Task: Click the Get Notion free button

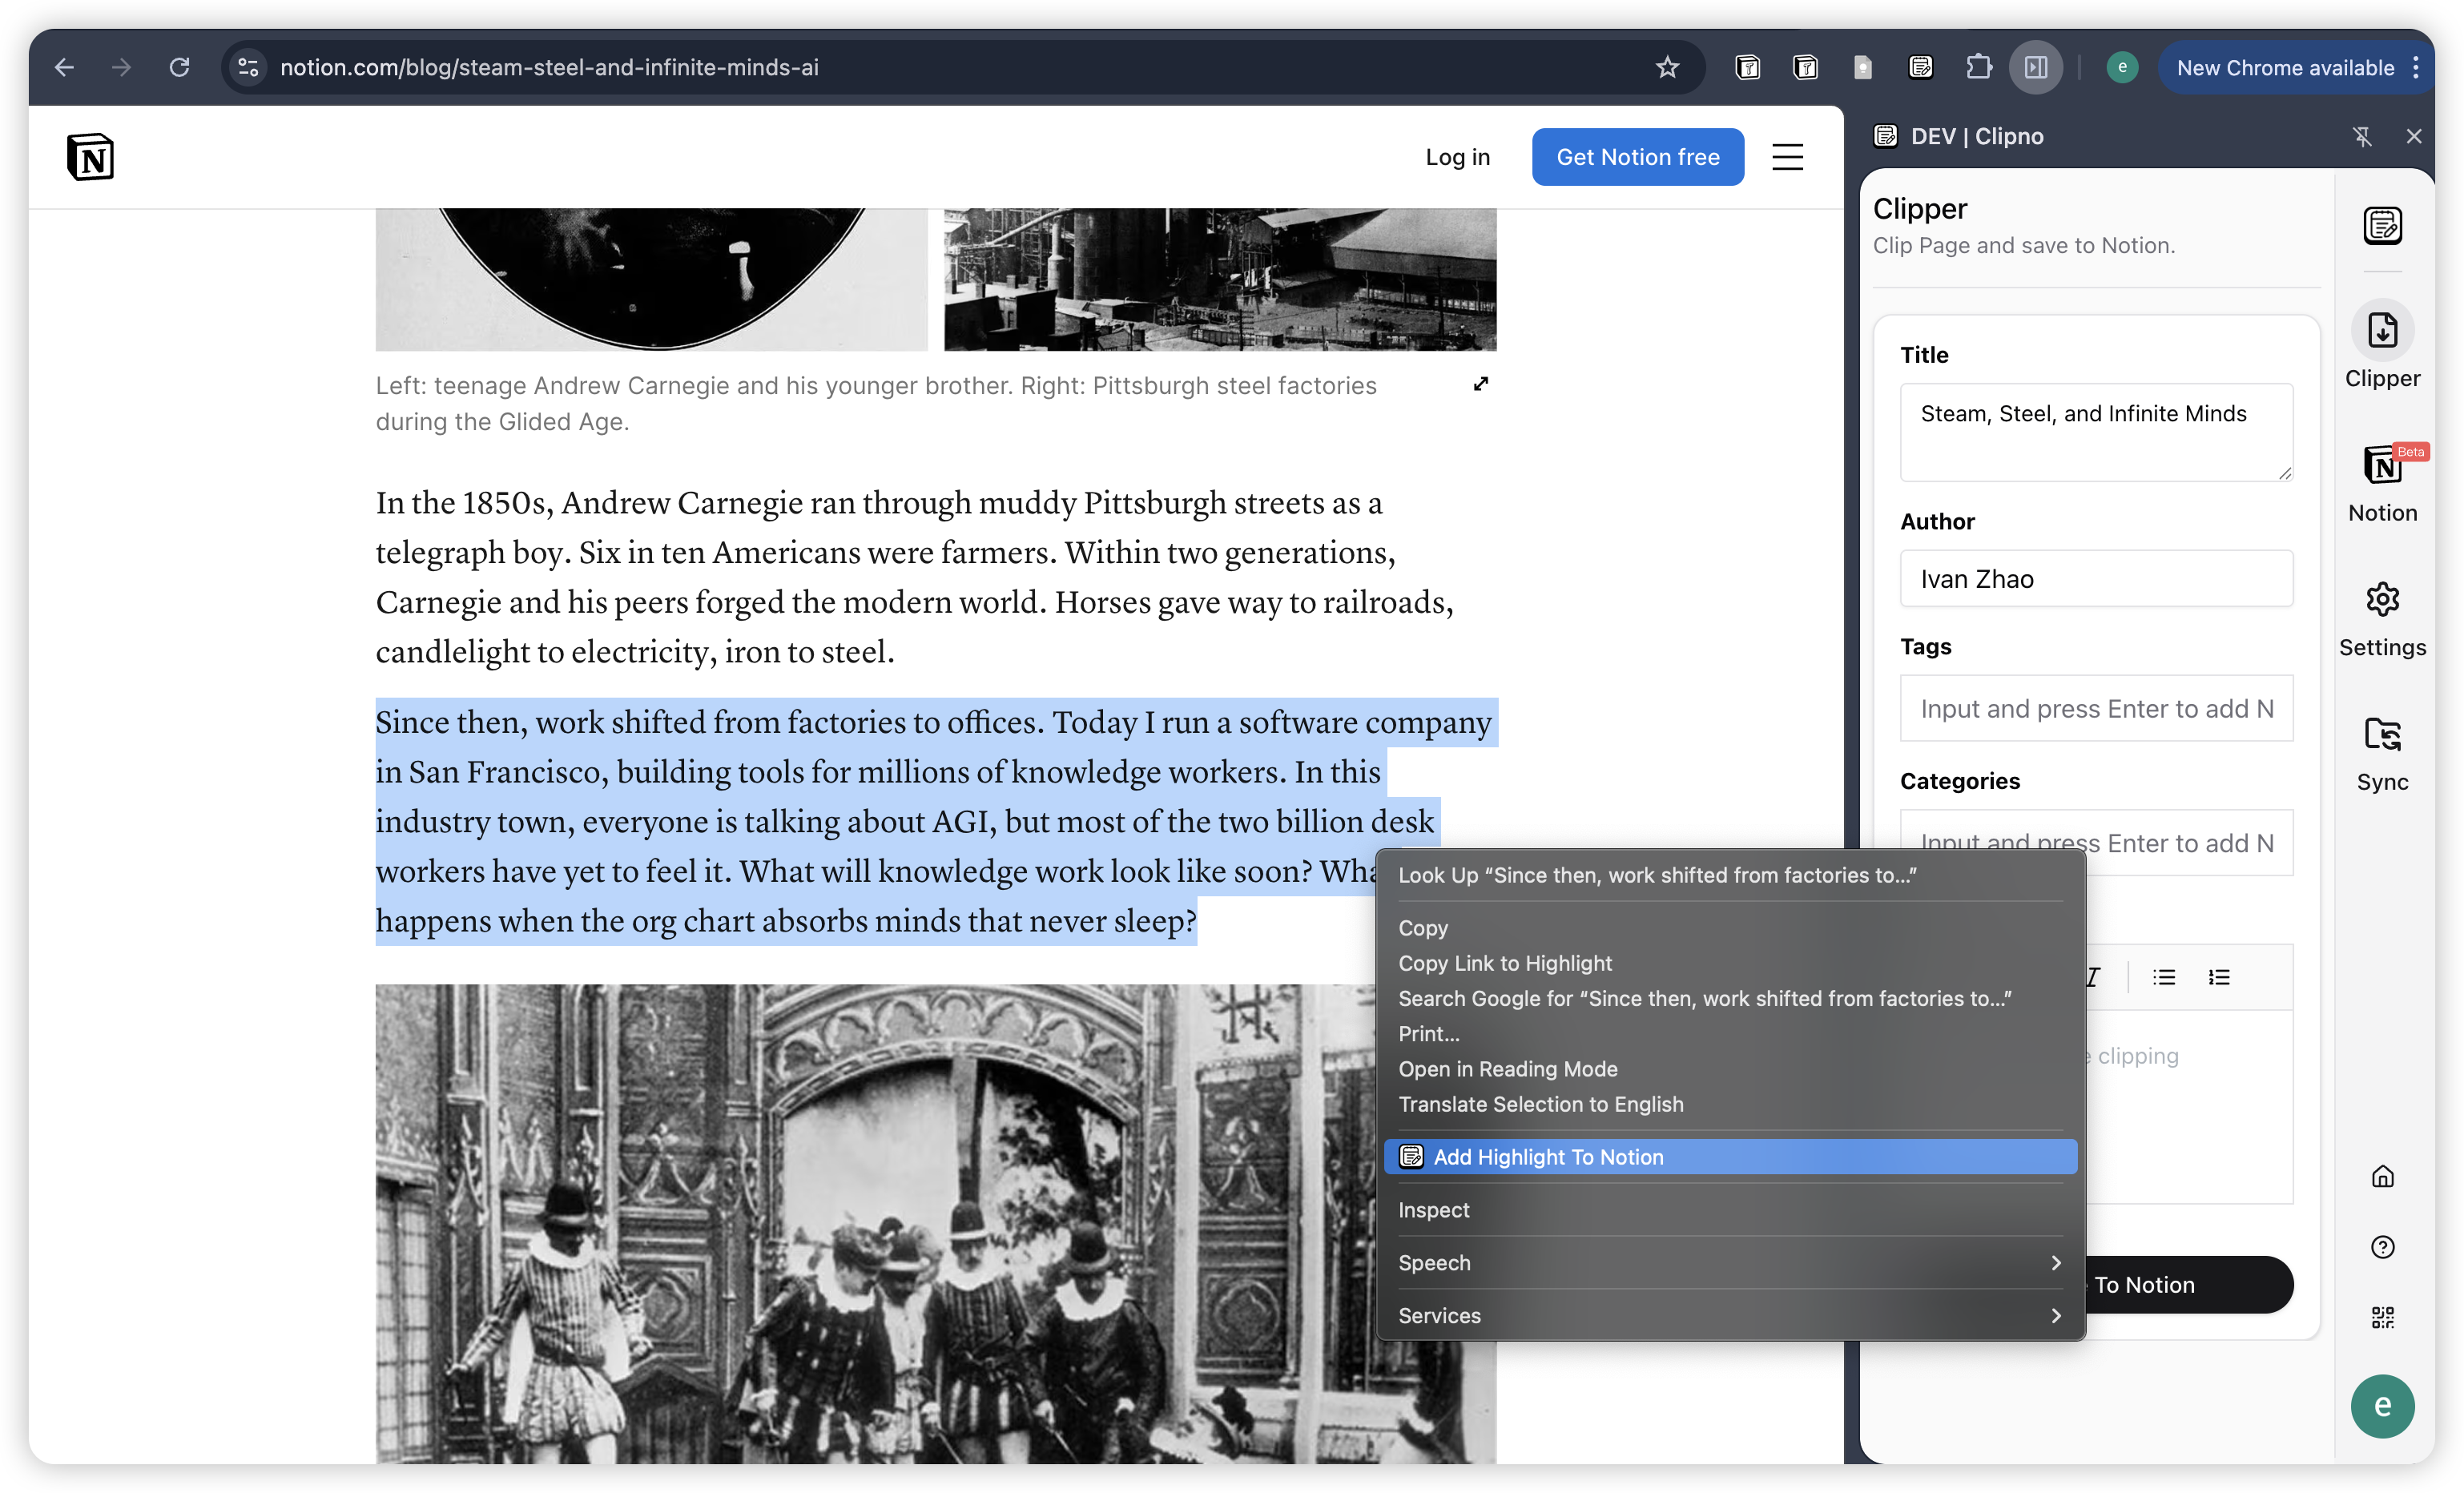Action: point(1637,157)
